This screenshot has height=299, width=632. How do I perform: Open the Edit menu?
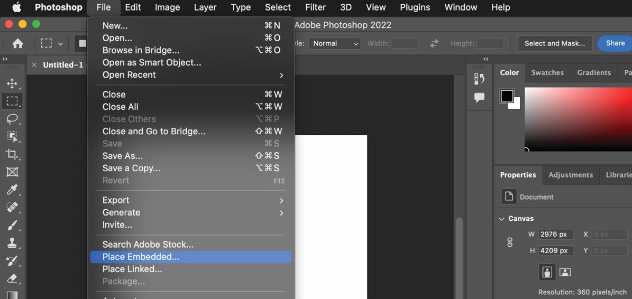tap(133, 7)
